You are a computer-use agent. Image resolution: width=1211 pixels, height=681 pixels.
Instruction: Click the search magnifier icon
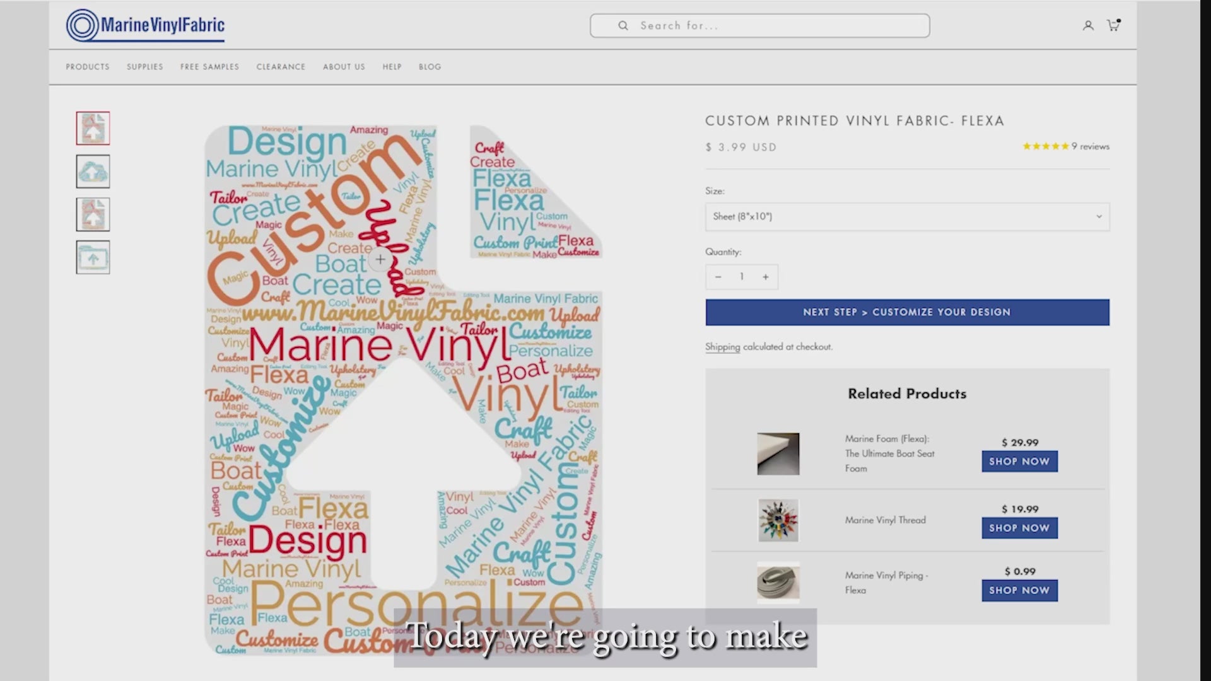[623, 26]
